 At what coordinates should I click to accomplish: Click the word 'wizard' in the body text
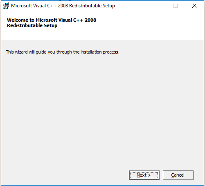21,52
